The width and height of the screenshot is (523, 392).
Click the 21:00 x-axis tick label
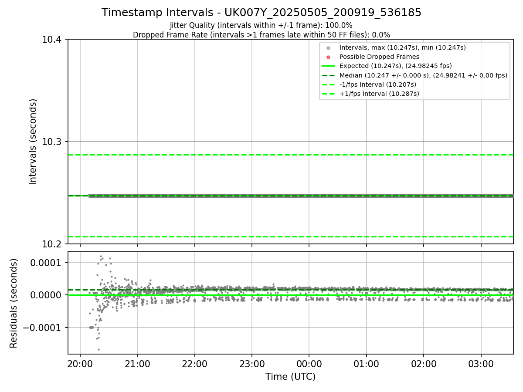coord(137,364)
